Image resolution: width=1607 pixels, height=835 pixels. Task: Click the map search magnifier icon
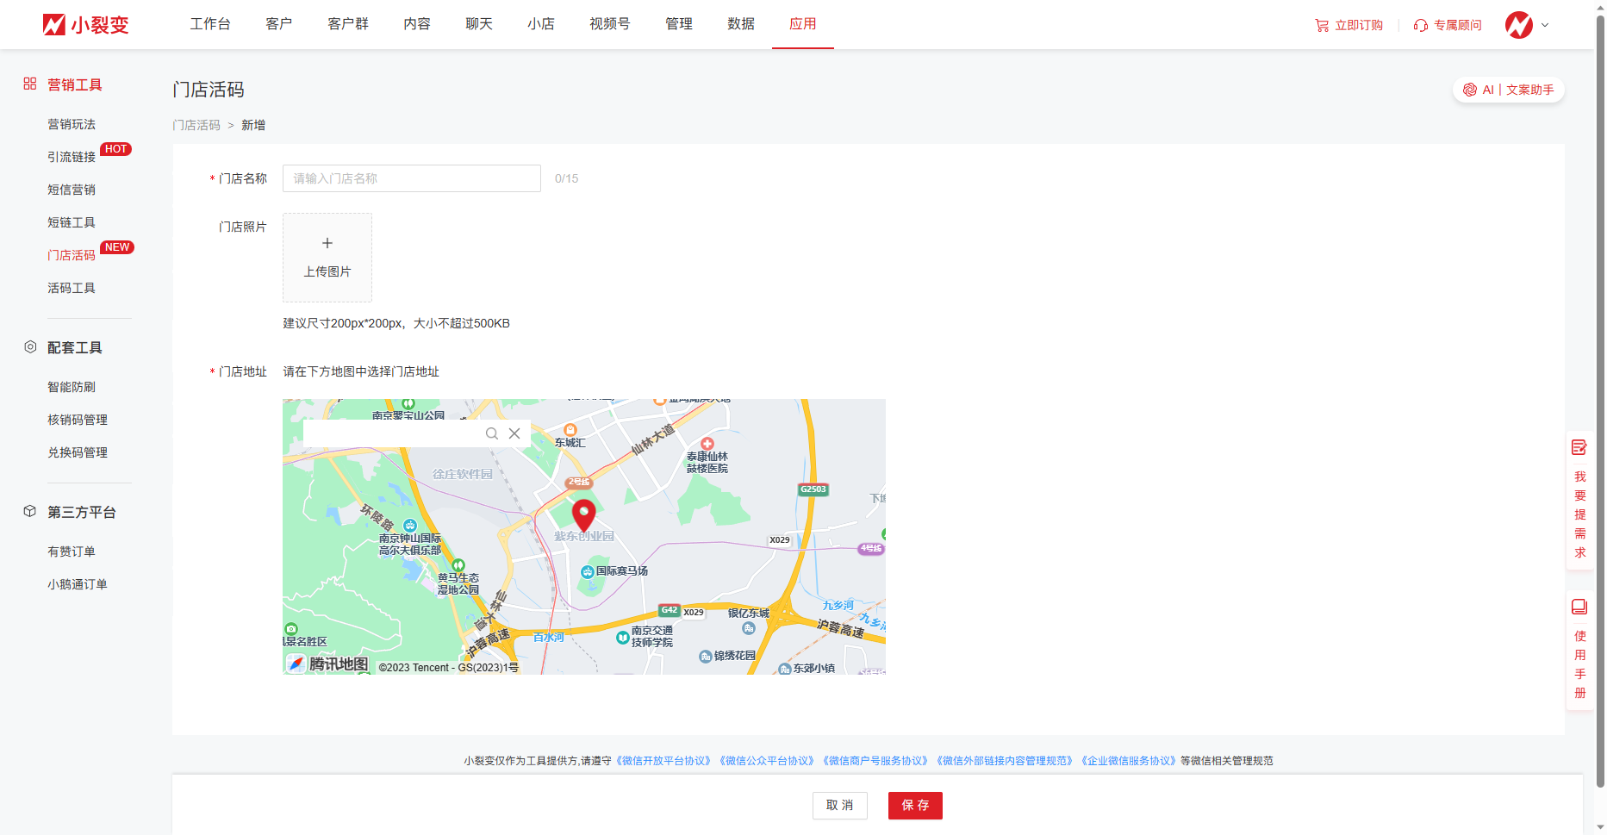click(x=491, y=433)
